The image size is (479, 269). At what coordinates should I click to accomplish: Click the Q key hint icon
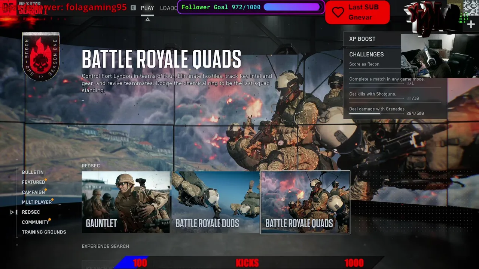point(133,7)
